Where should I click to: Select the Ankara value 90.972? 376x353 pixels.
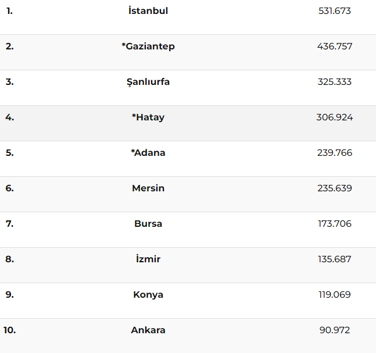coord(335,330)
